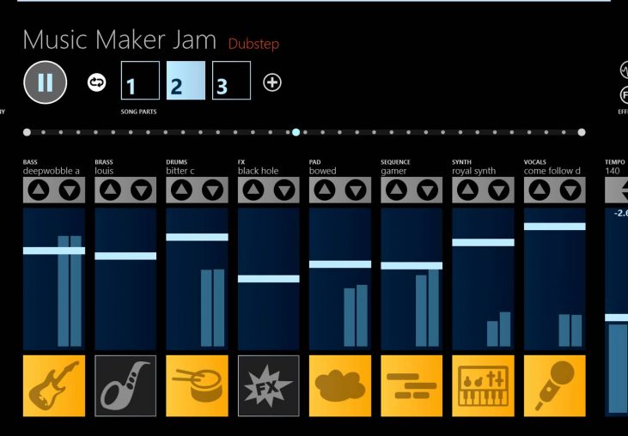
Task: Previous loop for Vocals come follow d
Action: point(540,190)
